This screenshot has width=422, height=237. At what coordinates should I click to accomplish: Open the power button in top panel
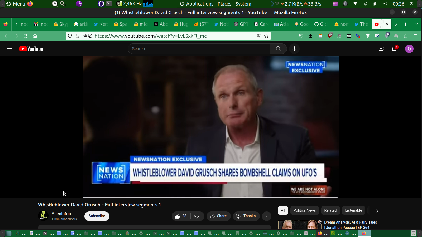pyautogui.click(x=411, y=4)
